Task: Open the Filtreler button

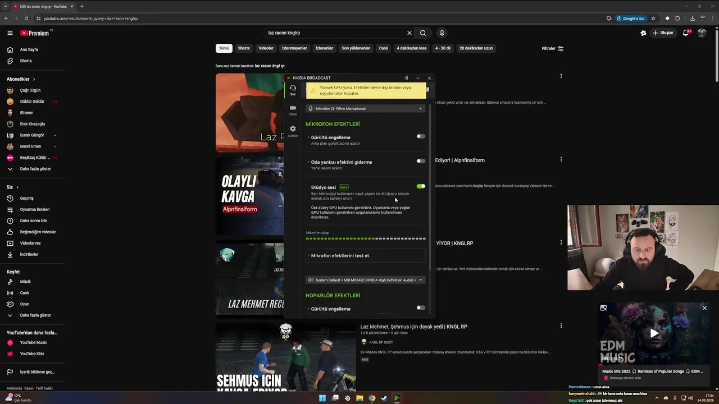Action: tap(552, 48)
